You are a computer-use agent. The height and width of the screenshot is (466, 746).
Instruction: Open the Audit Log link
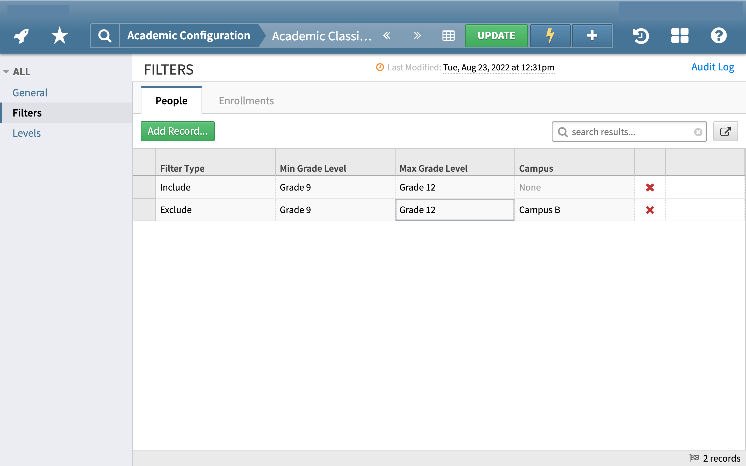[712, 67]
